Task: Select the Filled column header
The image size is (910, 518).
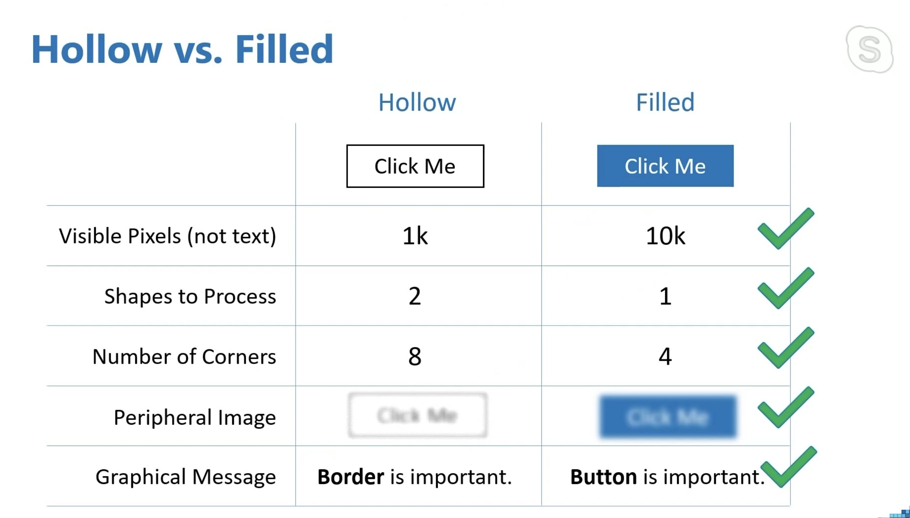Action: pos(665,102)
